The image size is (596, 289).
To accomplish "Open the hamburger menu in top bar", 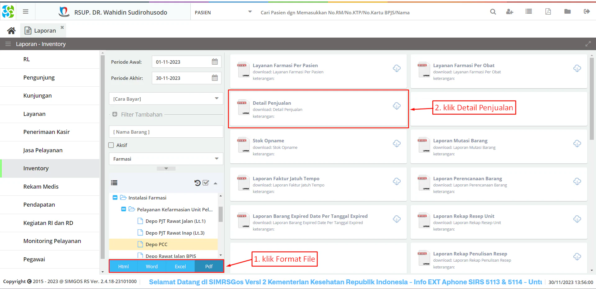I will 25,11.
